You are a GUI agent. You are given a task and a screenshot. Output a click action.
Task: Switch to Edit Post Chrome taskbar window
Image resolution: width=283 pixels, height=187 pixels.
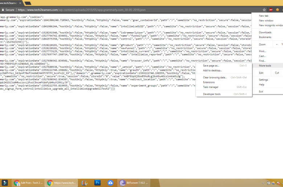28,183
